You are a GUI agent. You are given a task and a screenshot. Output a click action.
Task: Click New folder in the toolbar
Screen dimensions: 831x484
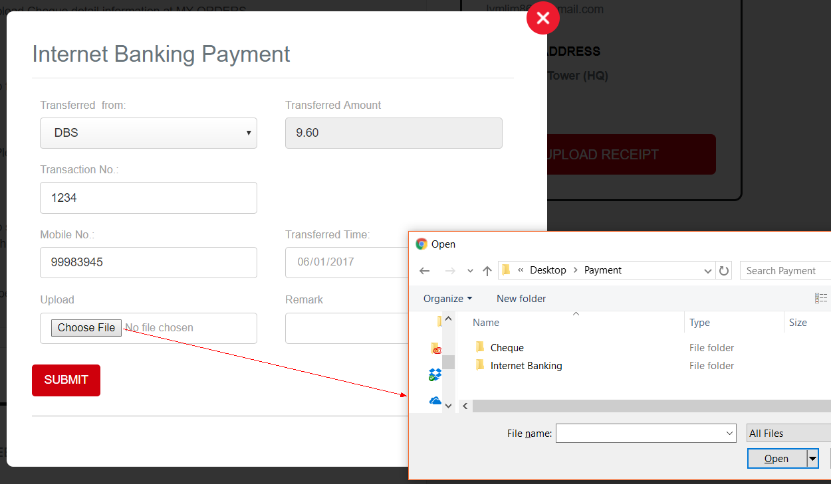coord(521,299)
